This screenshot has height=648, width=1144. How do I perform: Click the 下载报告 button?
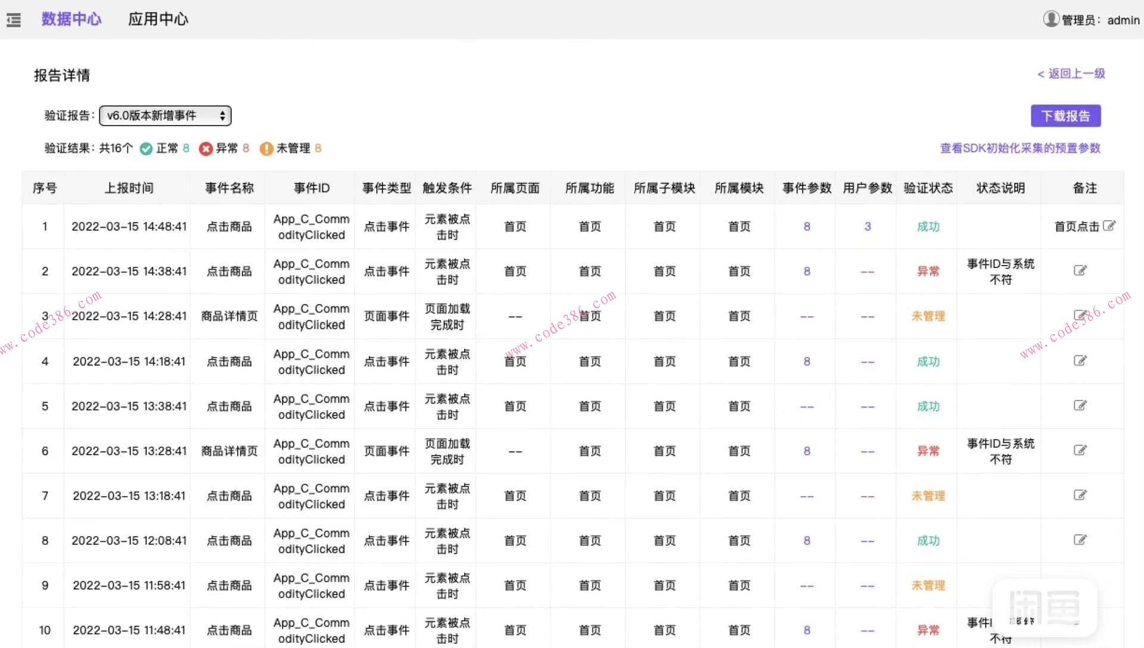pyautogui.click(x=1065, y=116)
